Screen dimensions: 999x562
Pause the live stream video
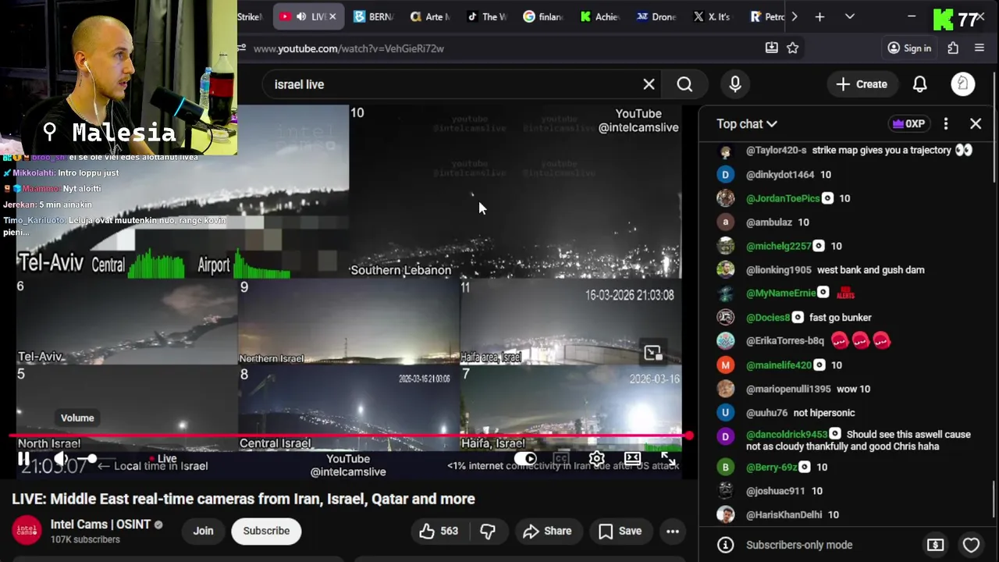[23, 459]
